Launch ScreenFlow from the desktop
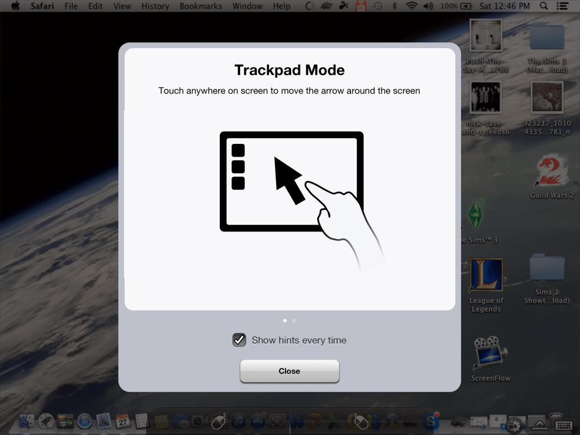Image resolution: width=580 pixels, height=435 pixels. (490, 354)
